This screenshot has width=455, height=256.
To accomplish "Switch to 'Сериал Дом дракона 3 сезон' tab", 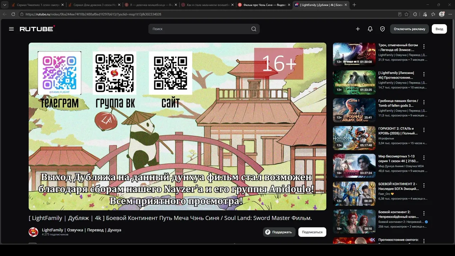I will coord(93,5).
